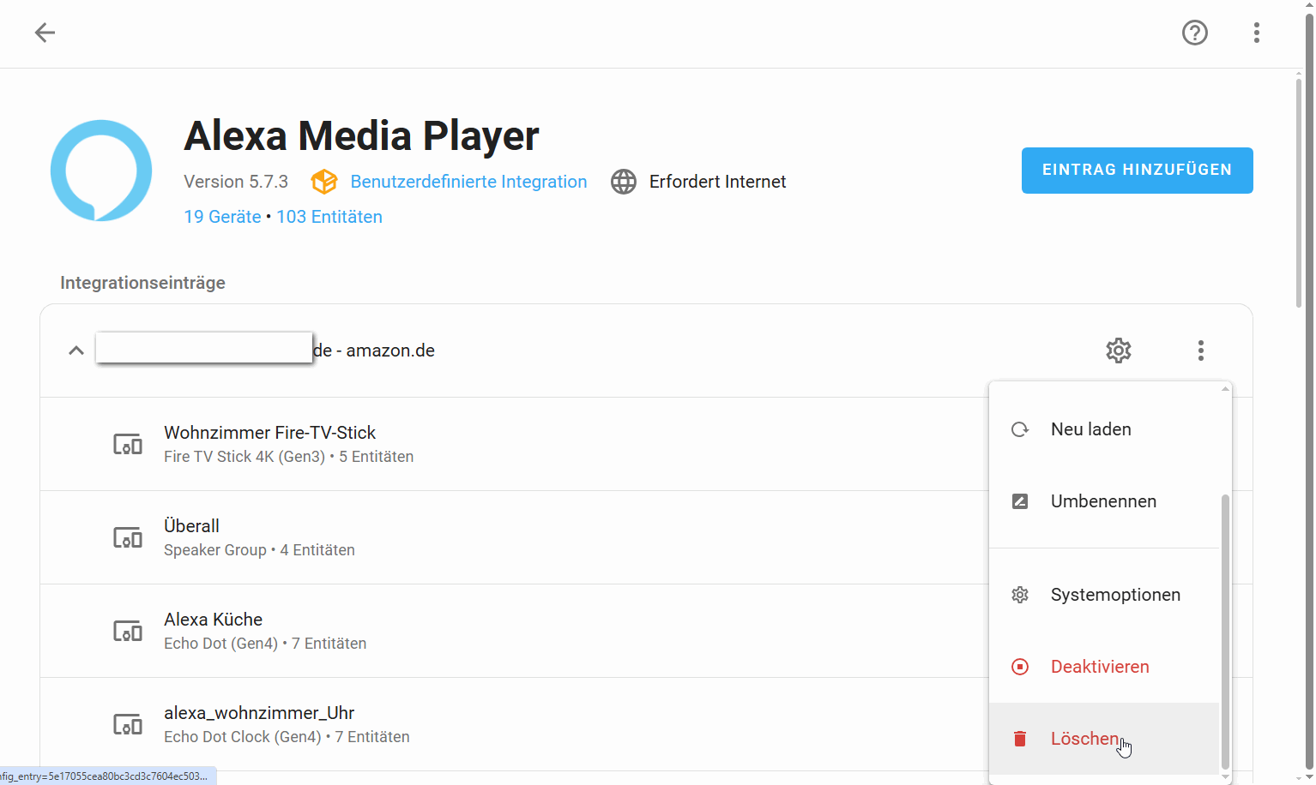
Task: Click the dropdown menu's scrollbar thumb
Action: (1225, 632)
